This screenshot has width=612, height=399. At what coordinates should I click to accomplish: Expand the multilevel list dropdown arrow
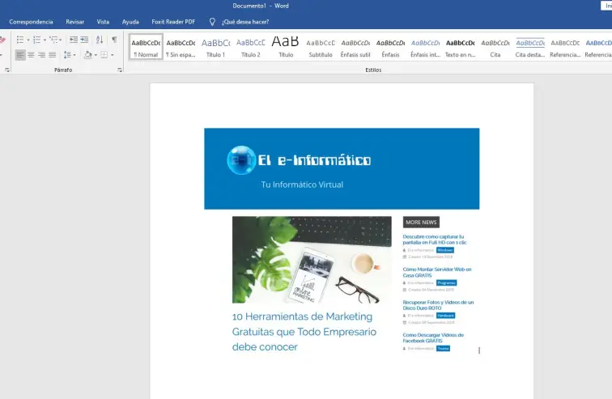coord(60,40)
